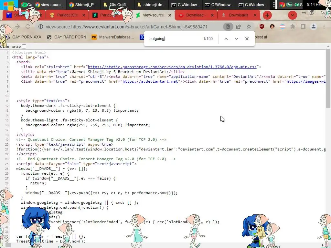Click 'End Quantcast Choice' comment line

96,159
